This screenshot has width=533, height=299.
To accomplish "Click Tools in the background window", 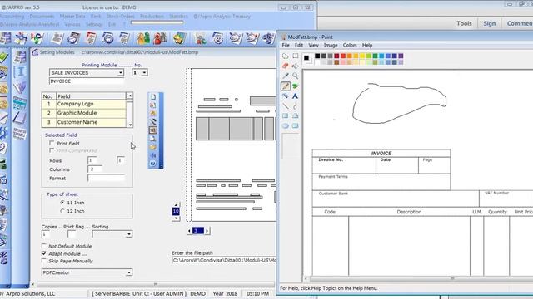I will [464, 23].
